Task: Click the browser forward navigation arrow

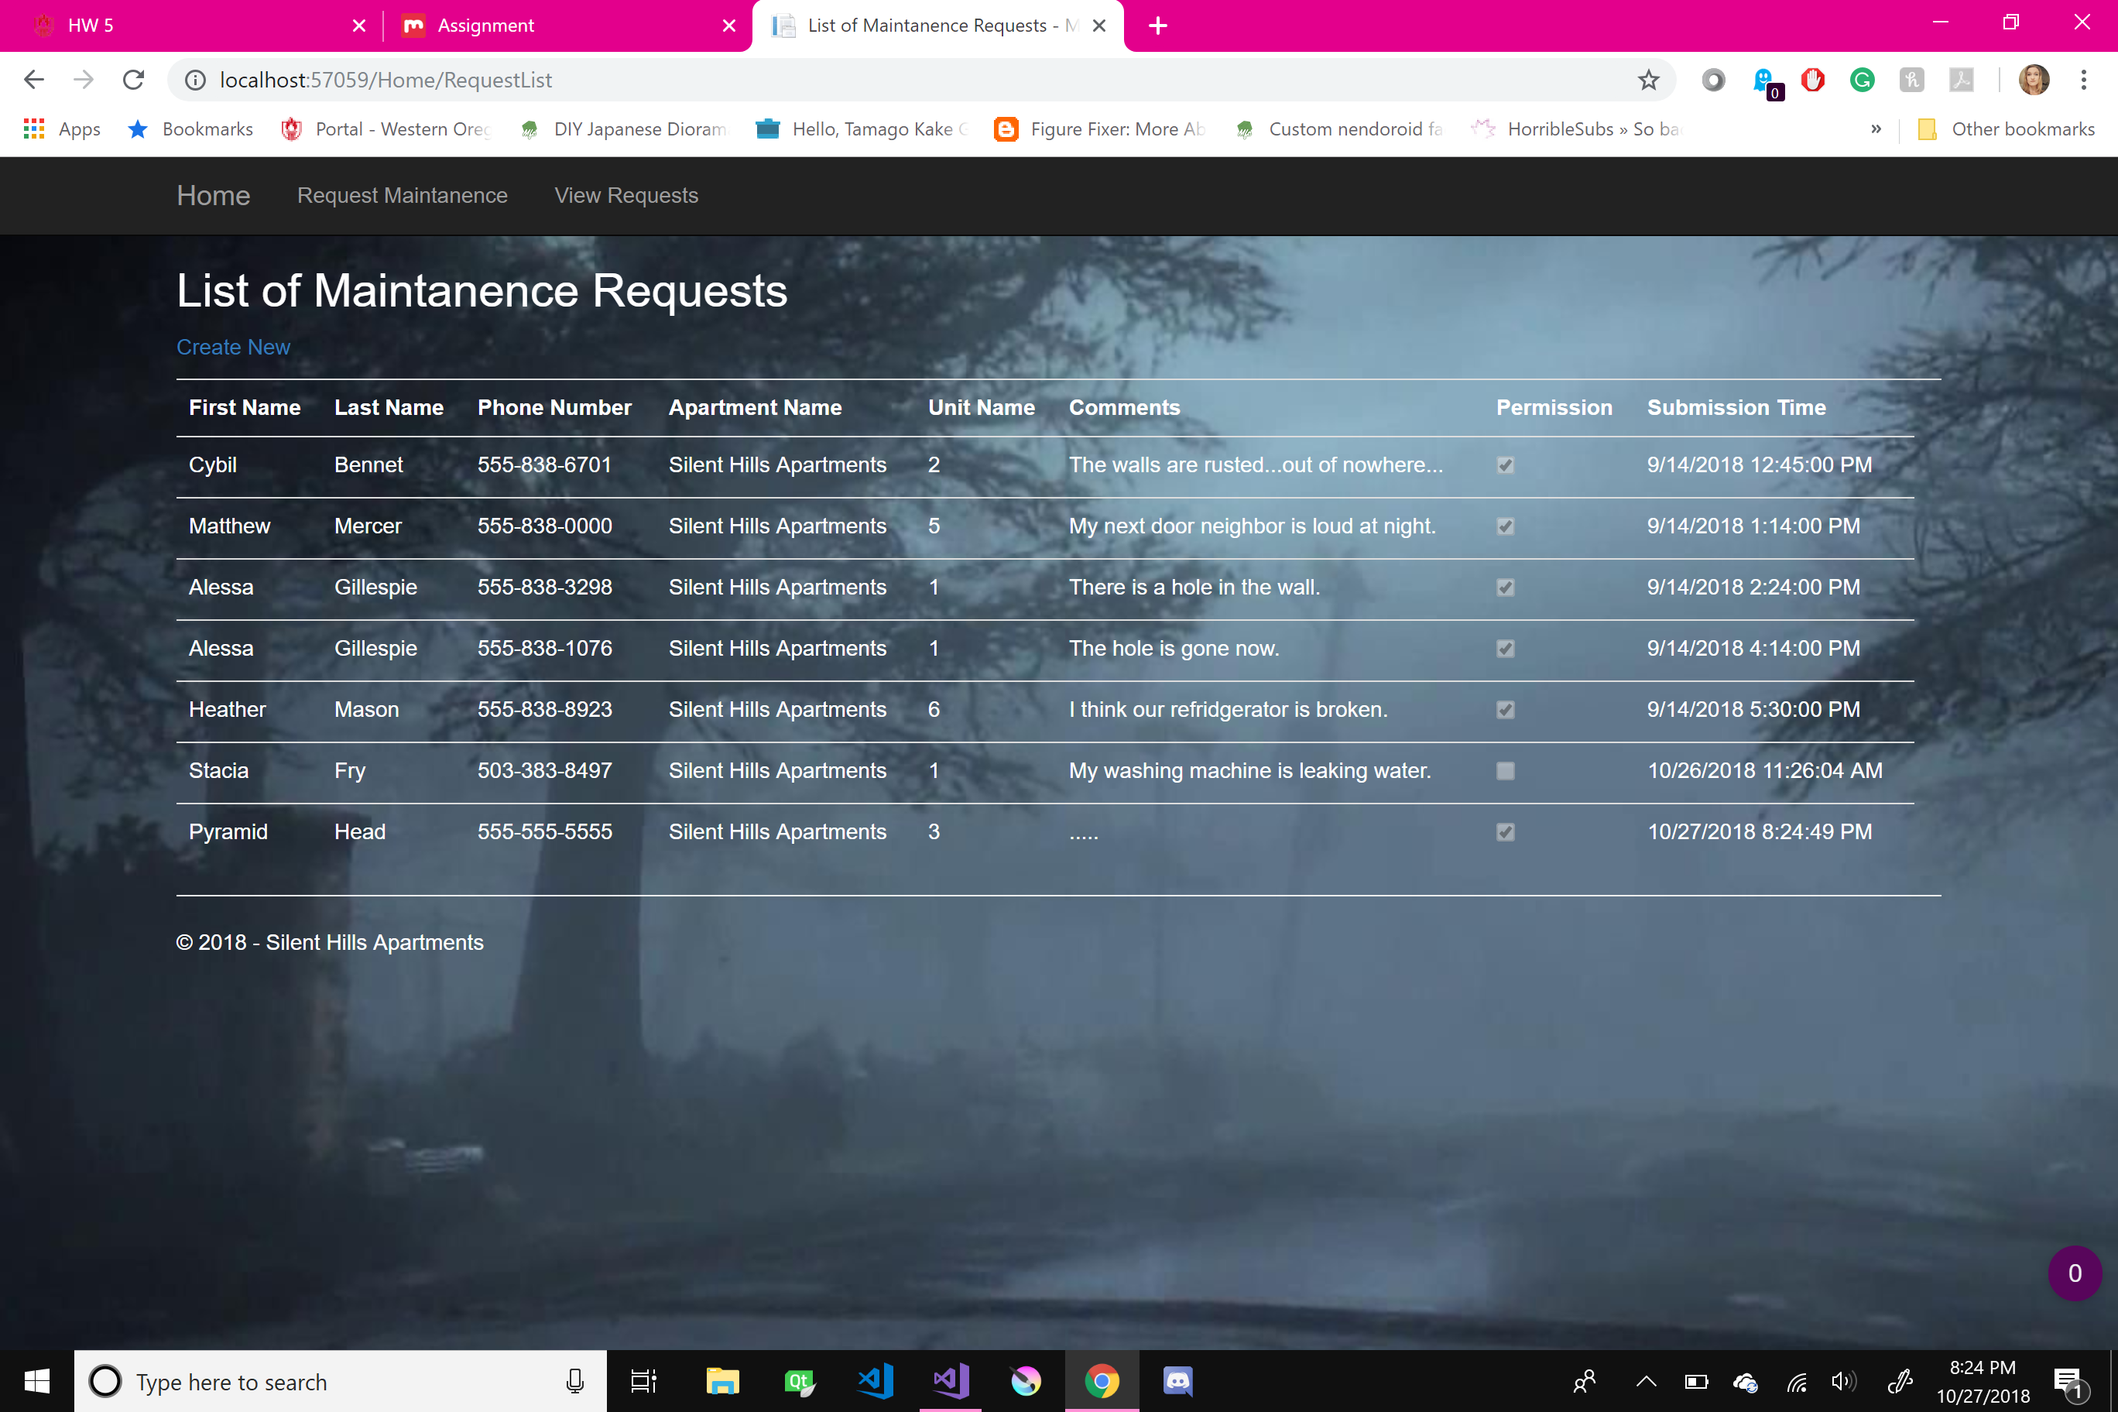Action: 87,81
